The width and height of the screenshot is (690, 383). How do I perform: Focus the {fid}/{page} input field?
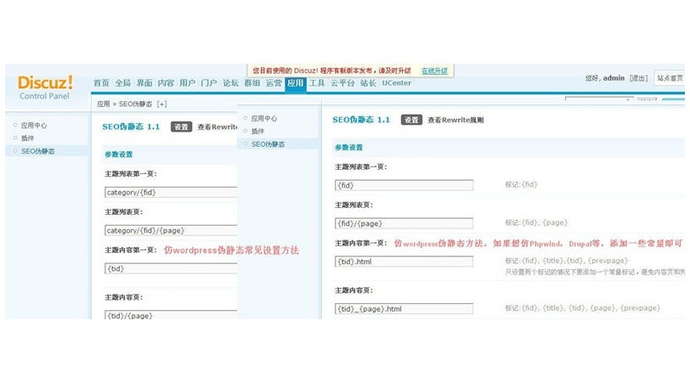404,223
